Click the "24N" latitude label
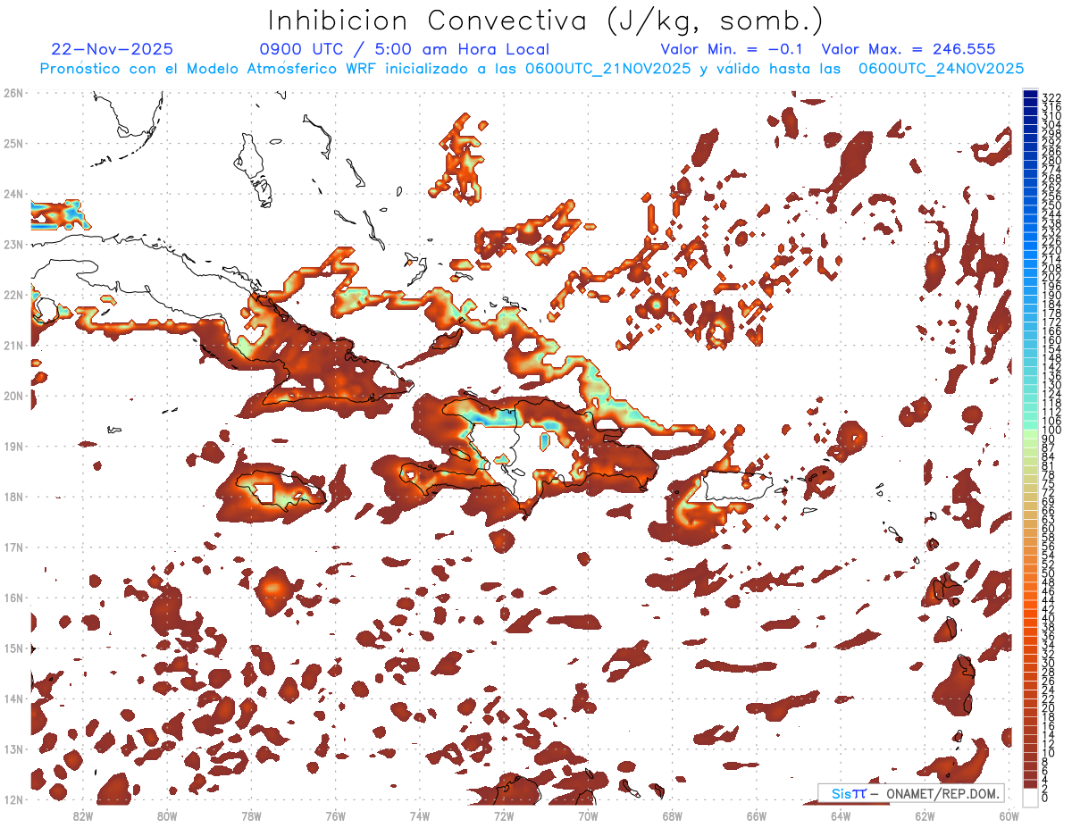Image resolution: width=1072 pixels, height=828 pixels. coord(13,194)
